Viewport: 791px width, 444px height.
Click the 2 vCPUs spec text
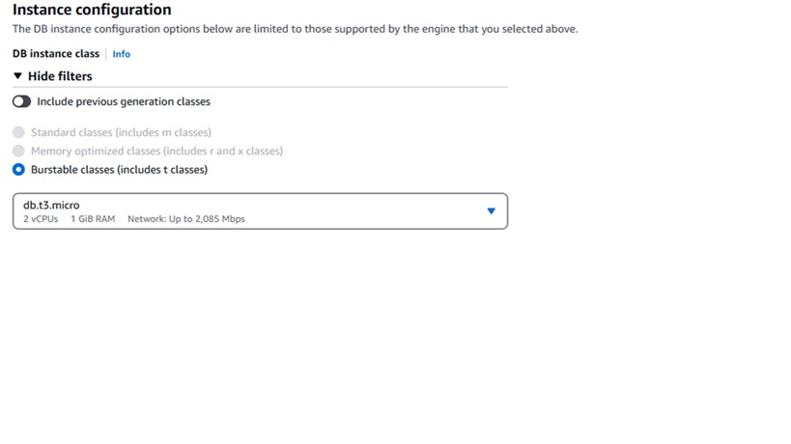point(41,219)
